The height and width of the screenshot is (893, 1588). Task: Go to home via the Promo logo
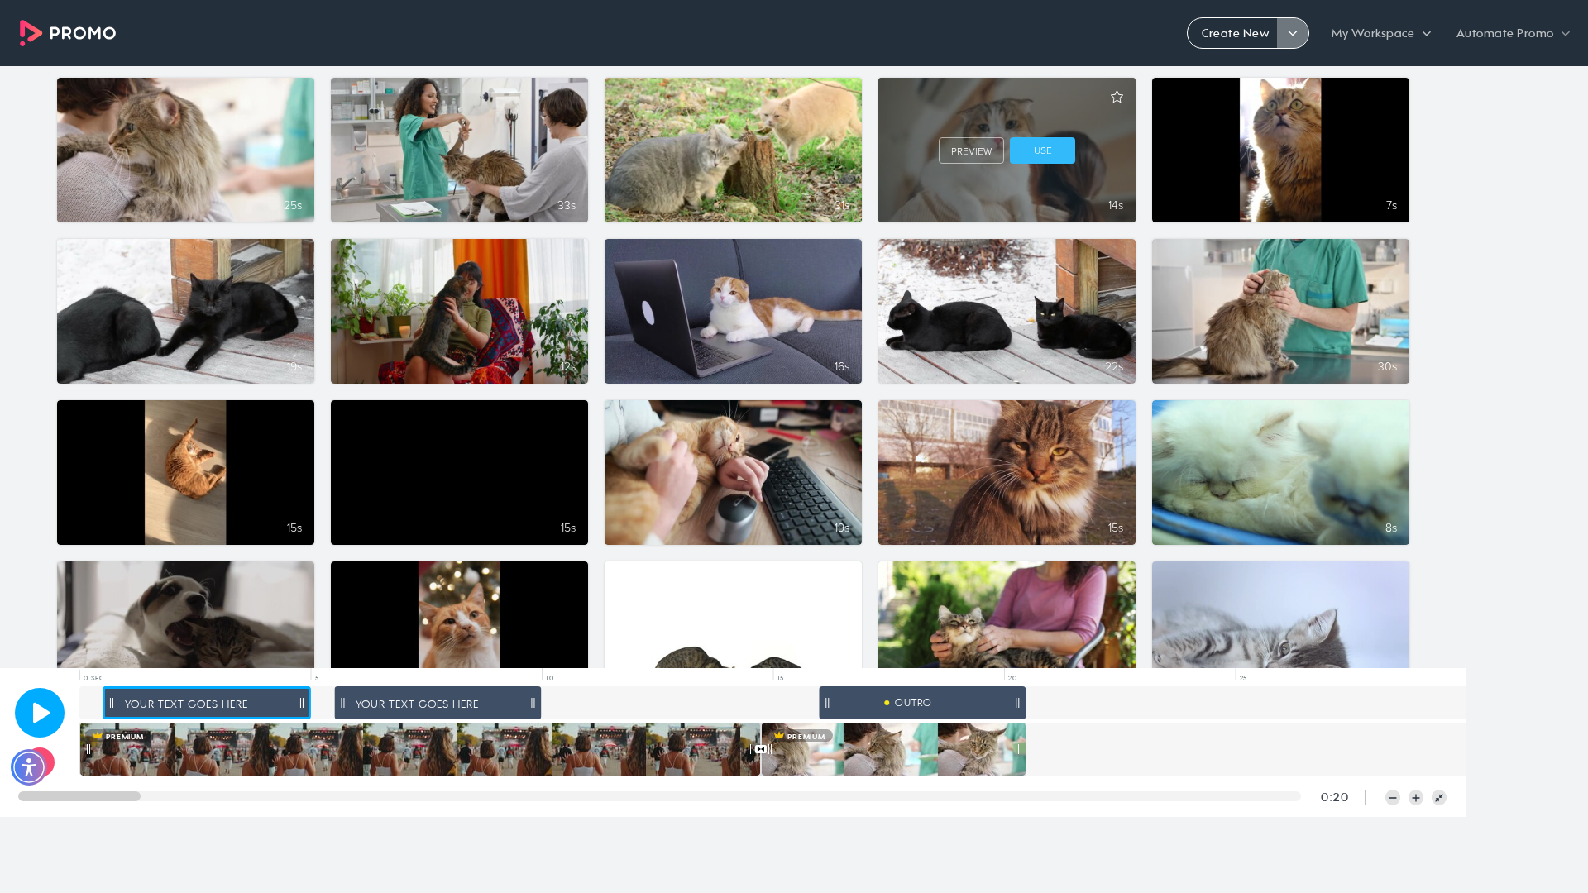68,33
